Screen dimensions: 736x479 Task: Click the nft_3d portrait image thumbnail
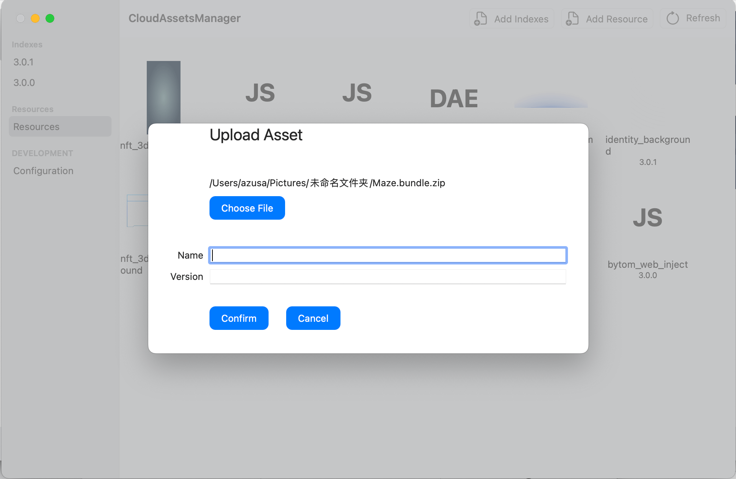click(x=164, y=92)
